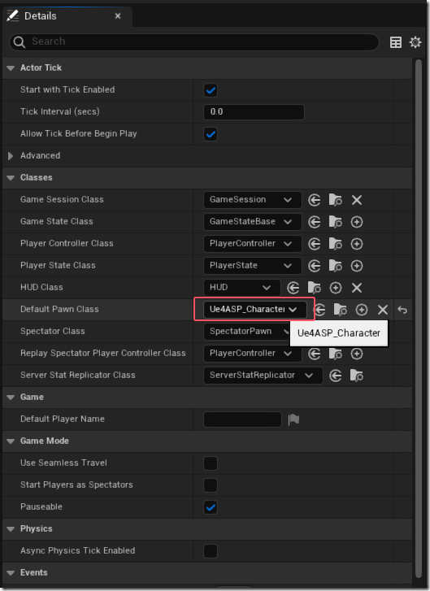Clear the HUD Class with X icon

tap(357, 288)
